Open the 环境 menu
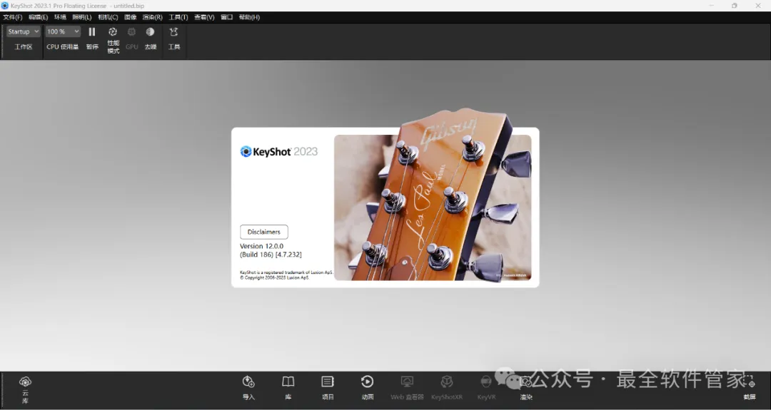The height and width of the screenshot is (410, 771). (60, 17)
